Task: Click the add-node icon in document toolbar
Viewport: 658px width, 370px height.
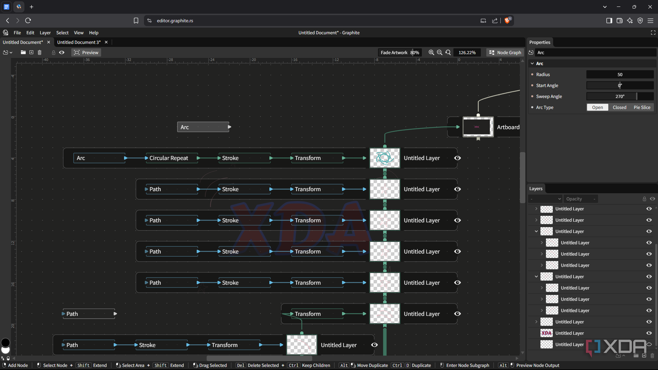Action: 5,52
